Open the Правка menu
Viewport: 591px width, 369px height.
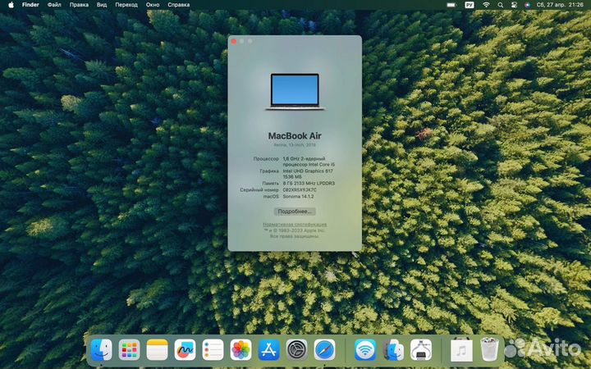point(79,5)
